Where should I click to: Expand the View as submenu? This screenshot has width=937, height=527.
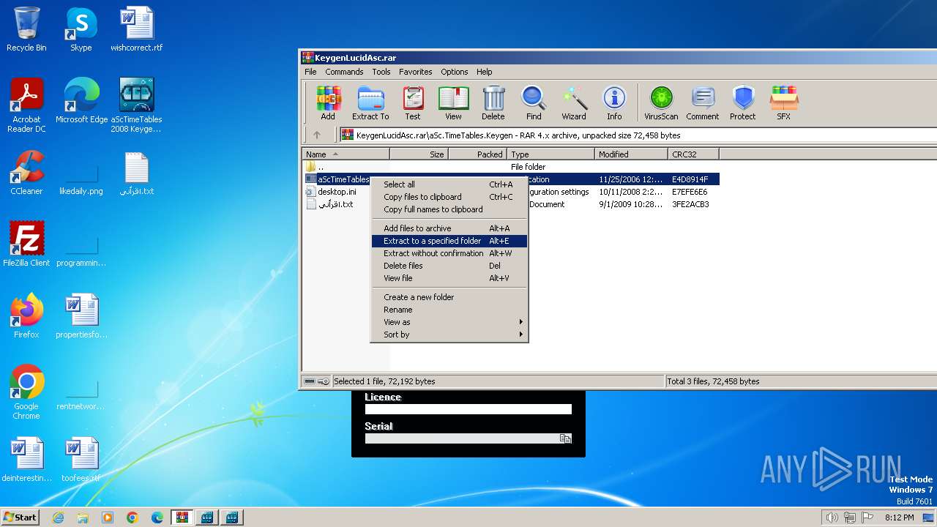(x=448, y=322)
